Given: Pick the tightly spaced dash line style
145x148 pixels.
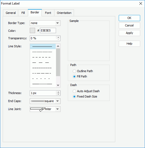Looking at the screenshot, I should [43, 68].
